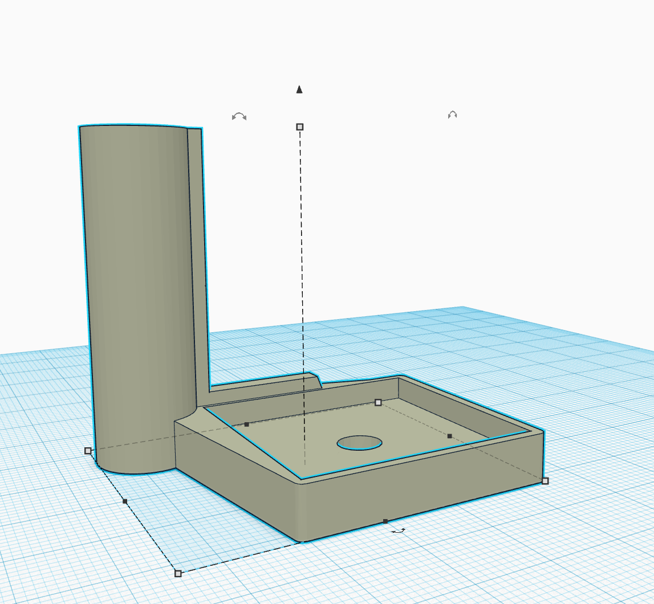Image resolution: width=654 pixels, height=604 pixels.
Task: Click the curved rotation arrow near the front edge
Action: 398,530
